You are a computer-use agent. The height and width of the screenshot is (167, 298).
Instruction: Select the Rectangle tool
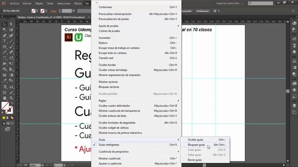click(5, 47)
